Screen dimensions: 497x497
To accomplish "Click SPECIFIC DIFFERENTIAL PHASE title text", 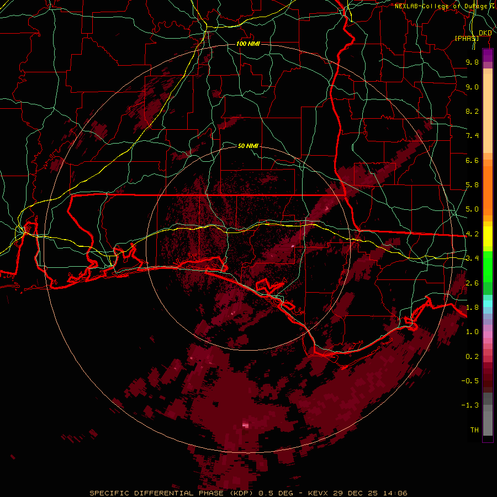I will click(x=157, y=493).
